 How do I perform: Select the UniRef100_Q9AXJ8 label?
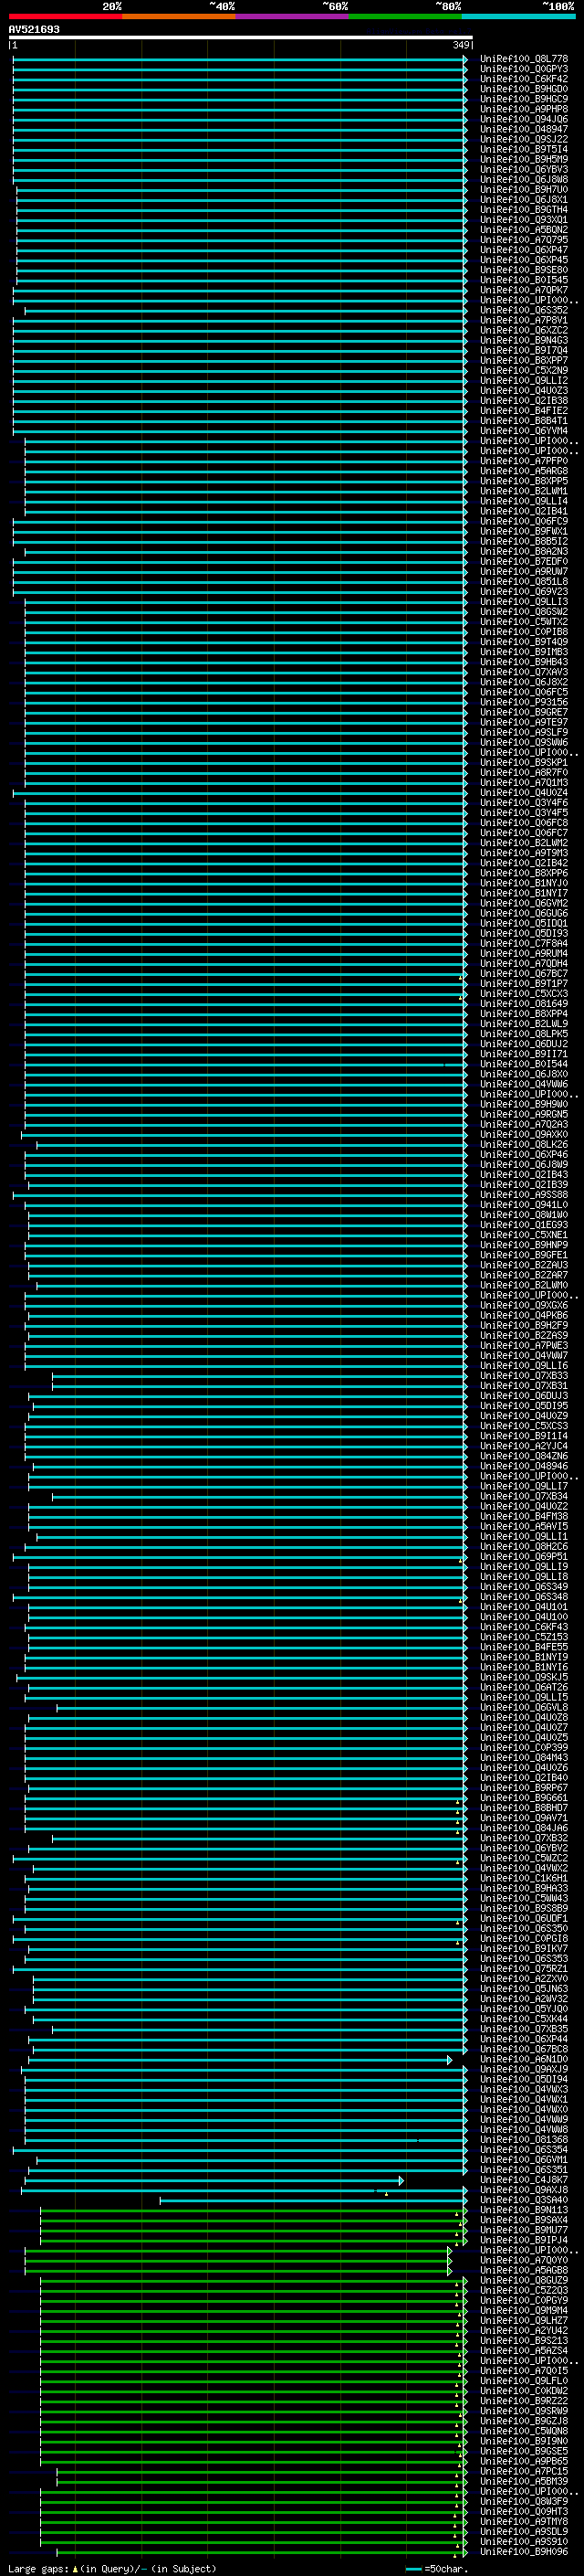point(524,2190)
